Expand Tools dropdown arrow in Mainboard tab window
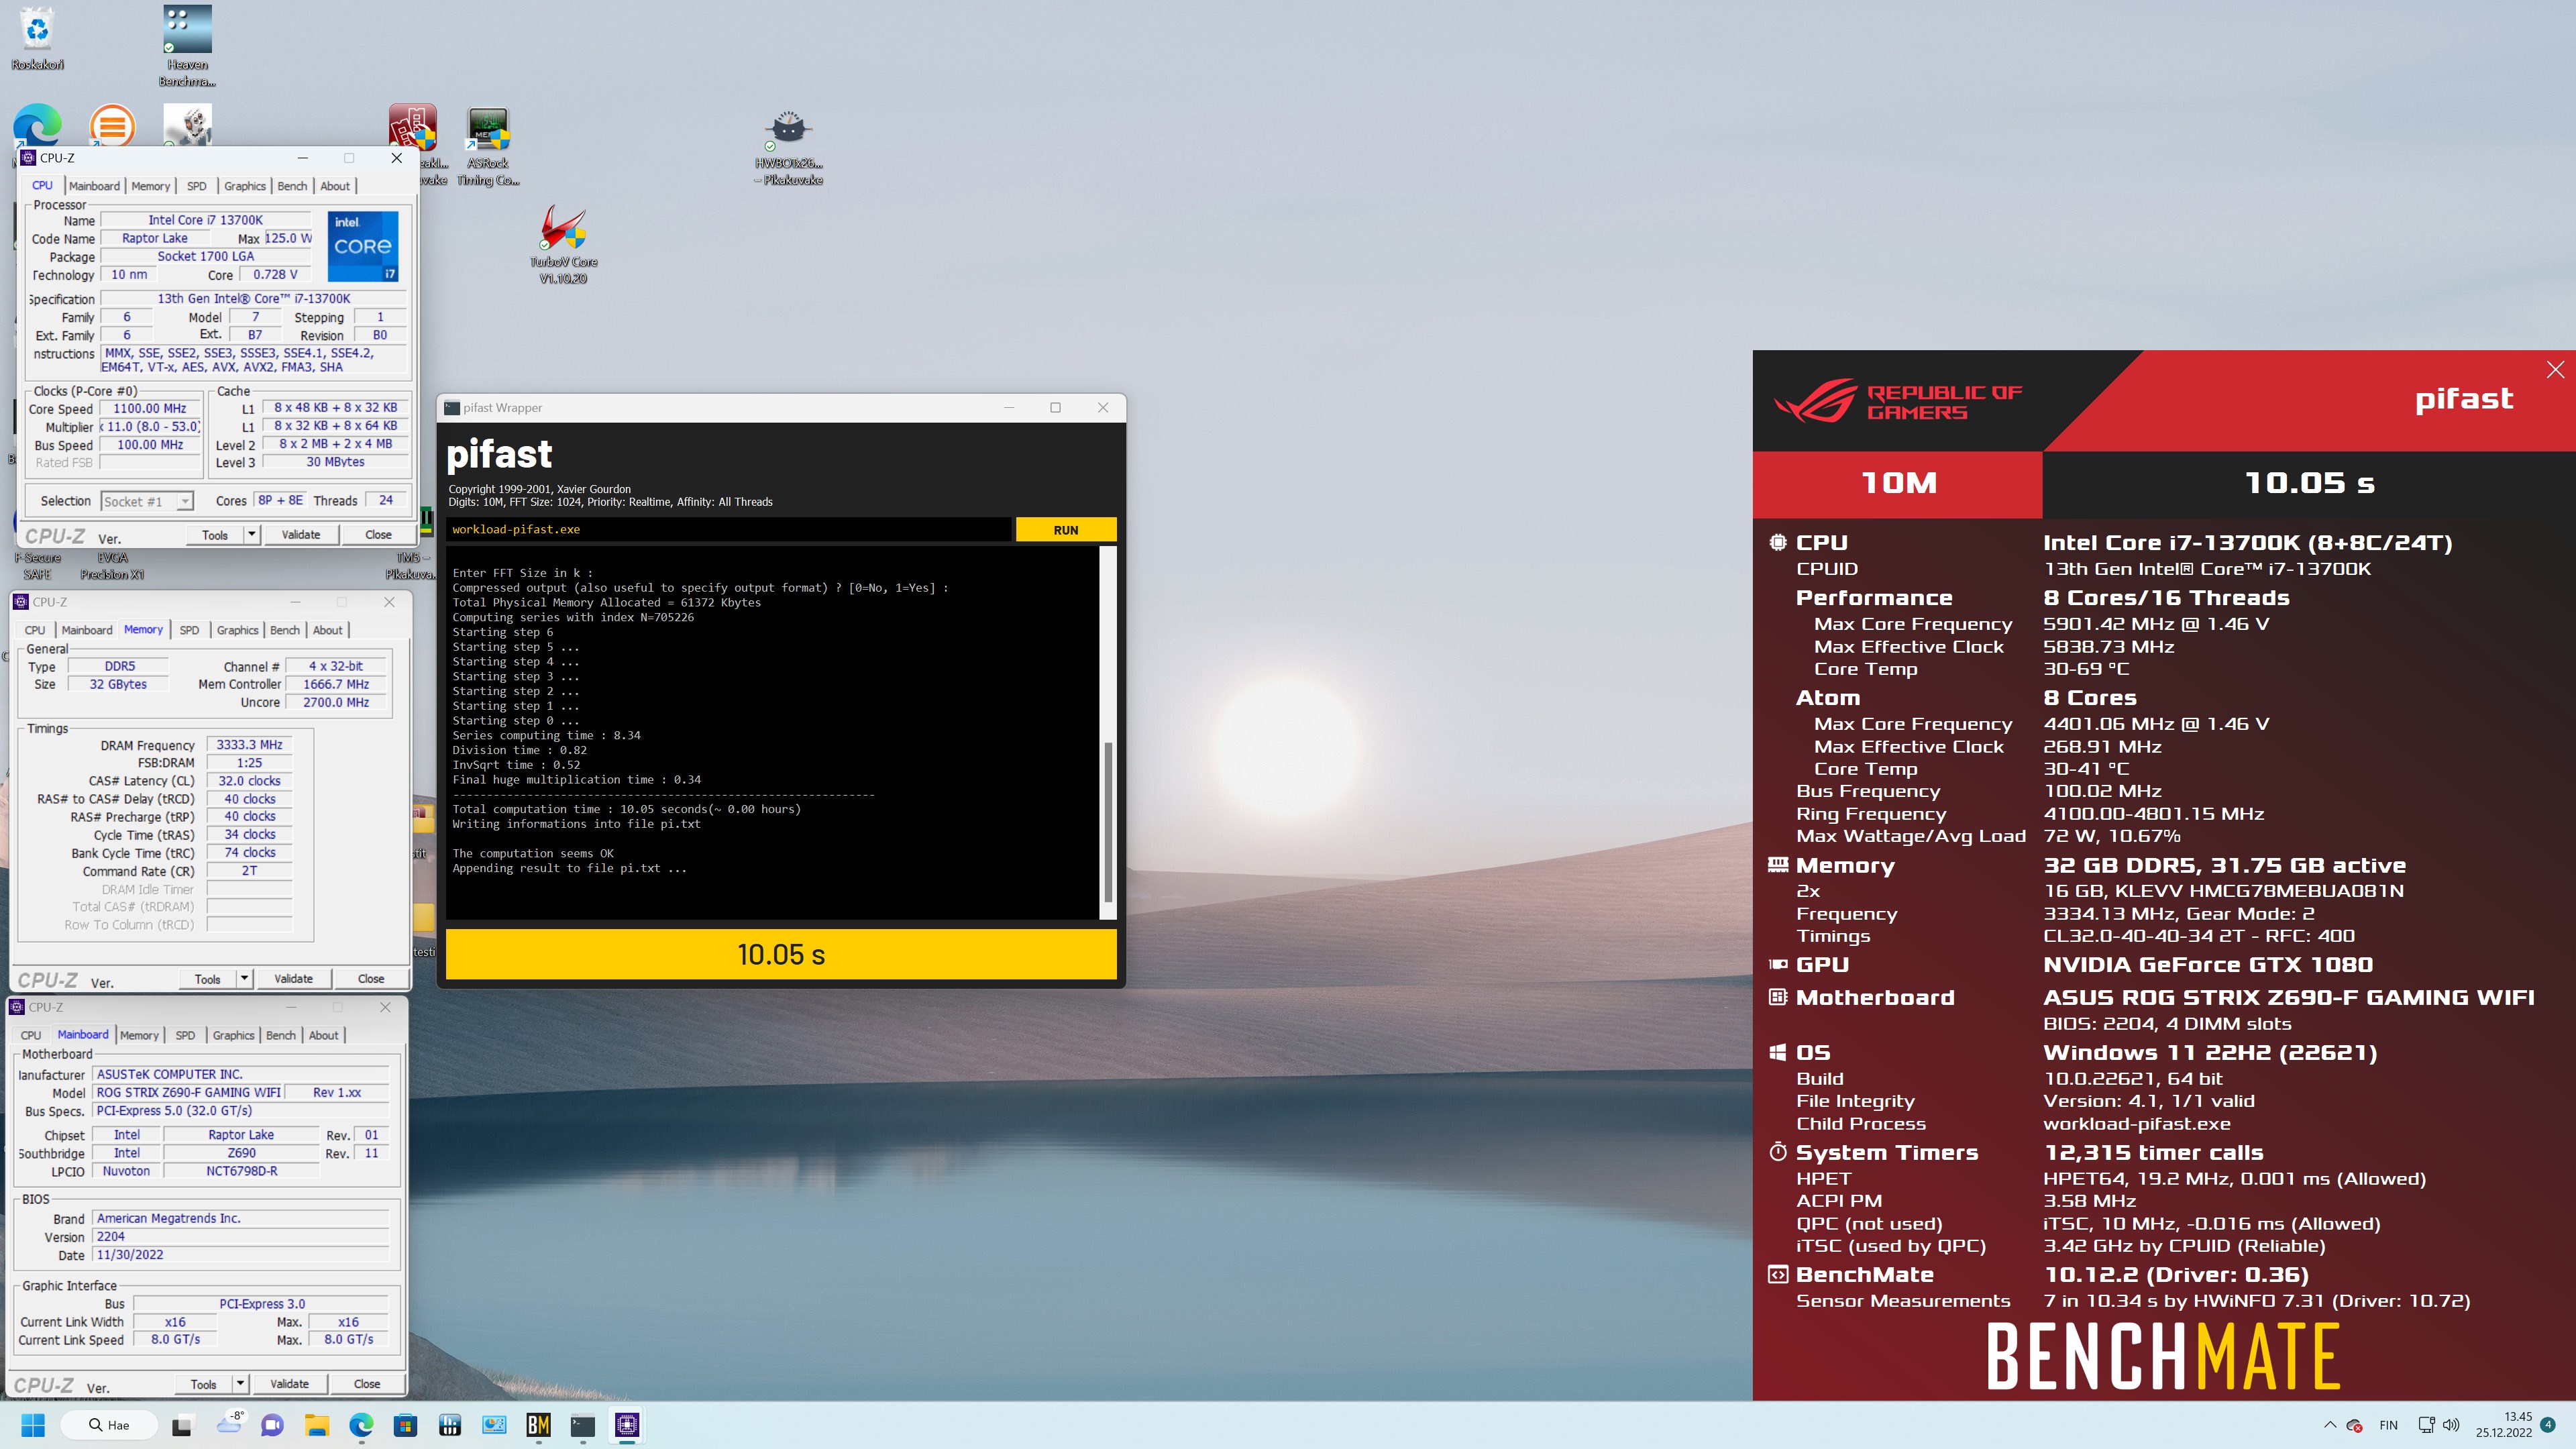 240,1384
